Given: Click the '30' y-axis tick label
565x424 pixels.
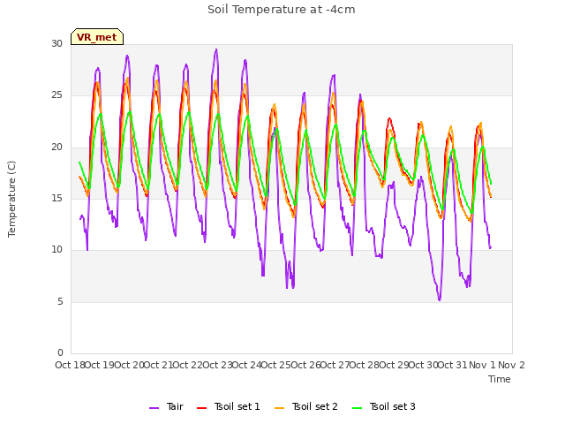Looking at the screenshot, I should pyautogui.click(x=56, y=44).
